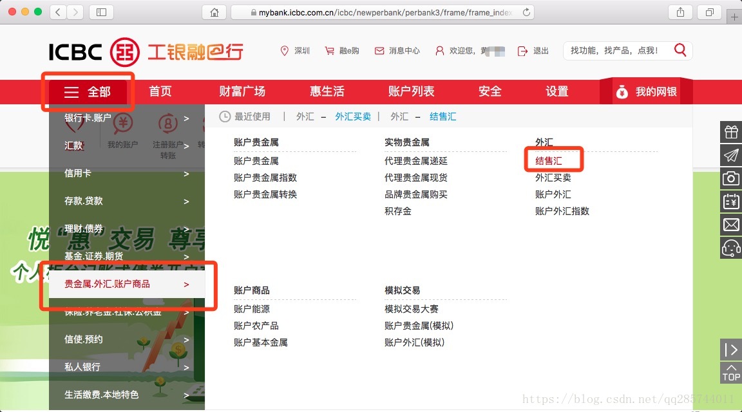
Task: Click the calendar yen icon in right sidebar
Action: point(731,201)
